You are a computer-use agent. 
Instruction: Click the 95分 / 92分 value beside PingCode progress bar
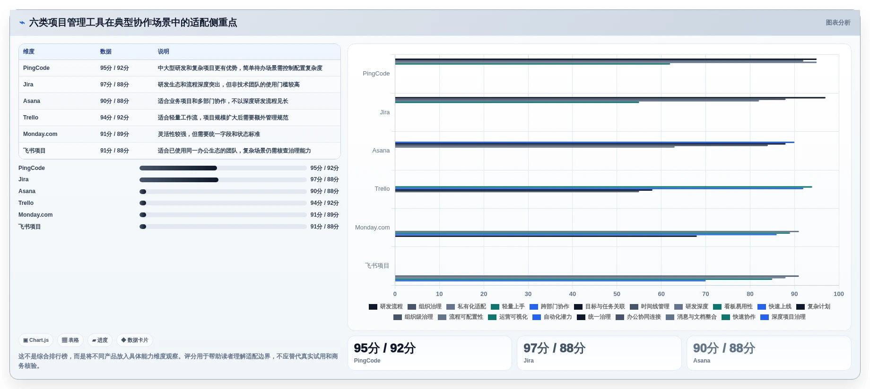point(324,168)
